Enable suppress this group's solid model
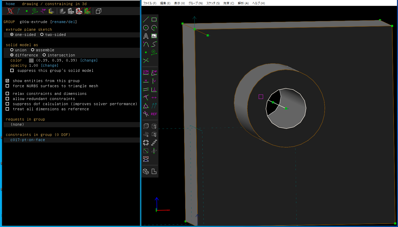 click(12, 71)
